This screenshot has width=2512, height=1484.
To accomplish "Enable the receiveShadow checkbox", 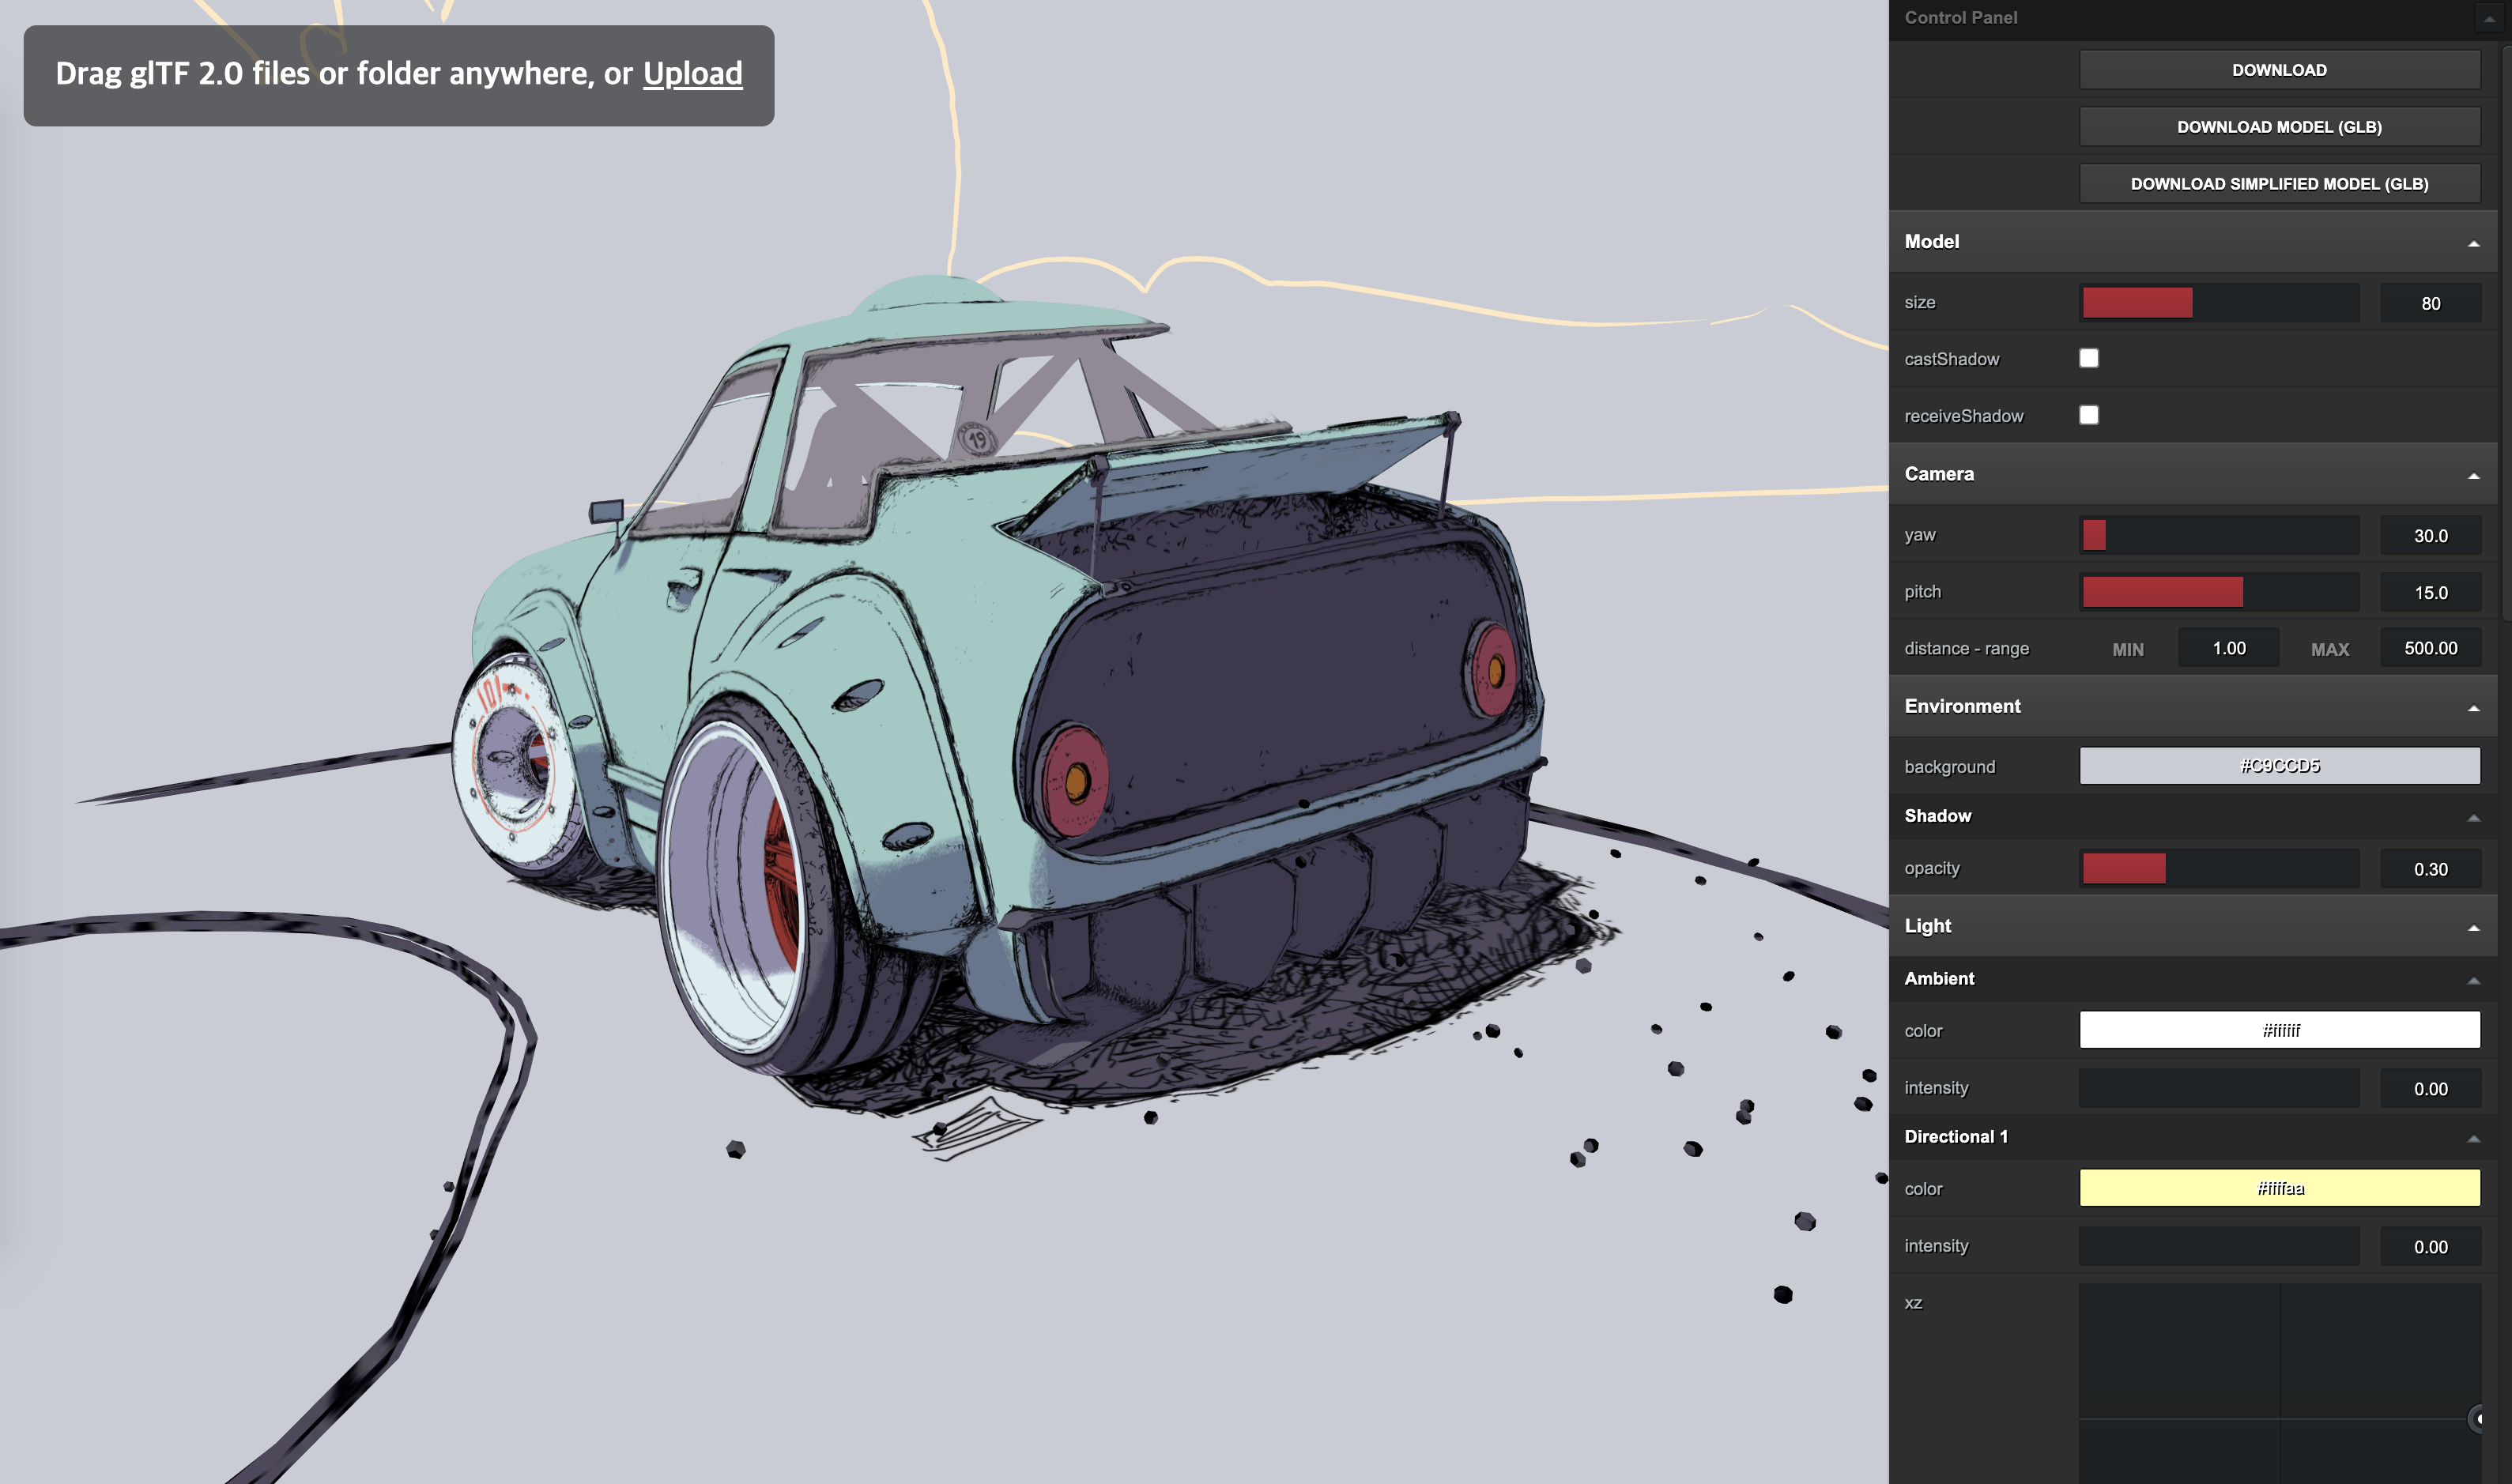I will pos(2088,415).
